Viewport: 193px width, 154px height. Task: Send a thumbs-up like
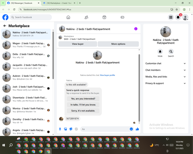tap(137, 129)
